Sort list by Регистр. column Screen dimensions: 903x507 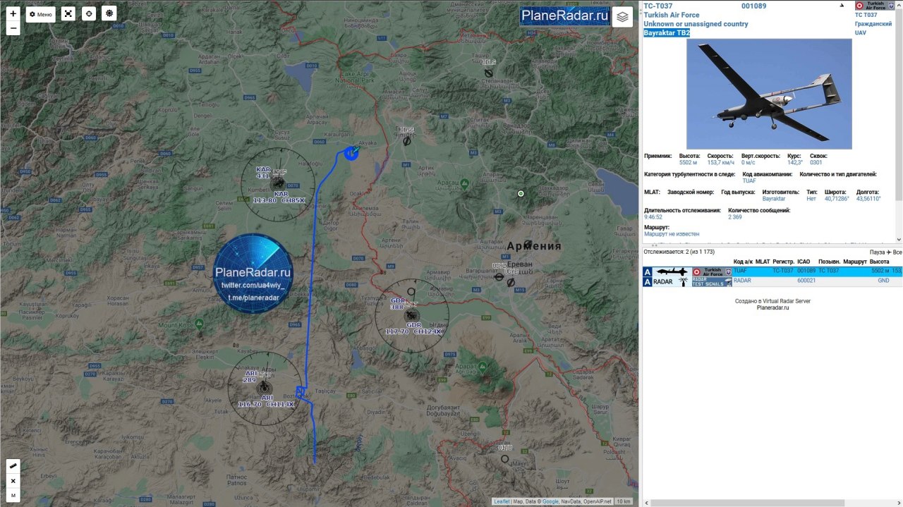783,262
